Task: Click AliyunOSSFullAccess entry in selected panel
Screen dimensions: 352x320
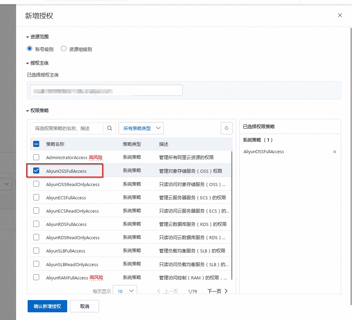Action: click(263, 152)
